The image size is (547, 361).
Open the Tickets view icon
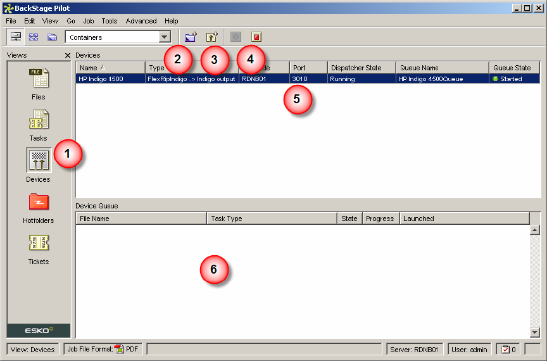[39, 243]
